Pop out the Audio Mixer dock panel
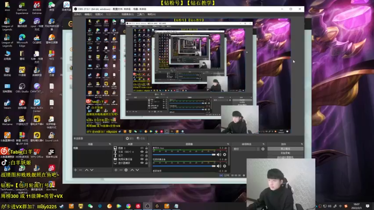This screenshot has height=210, width=374. click(x=228, y=144)
